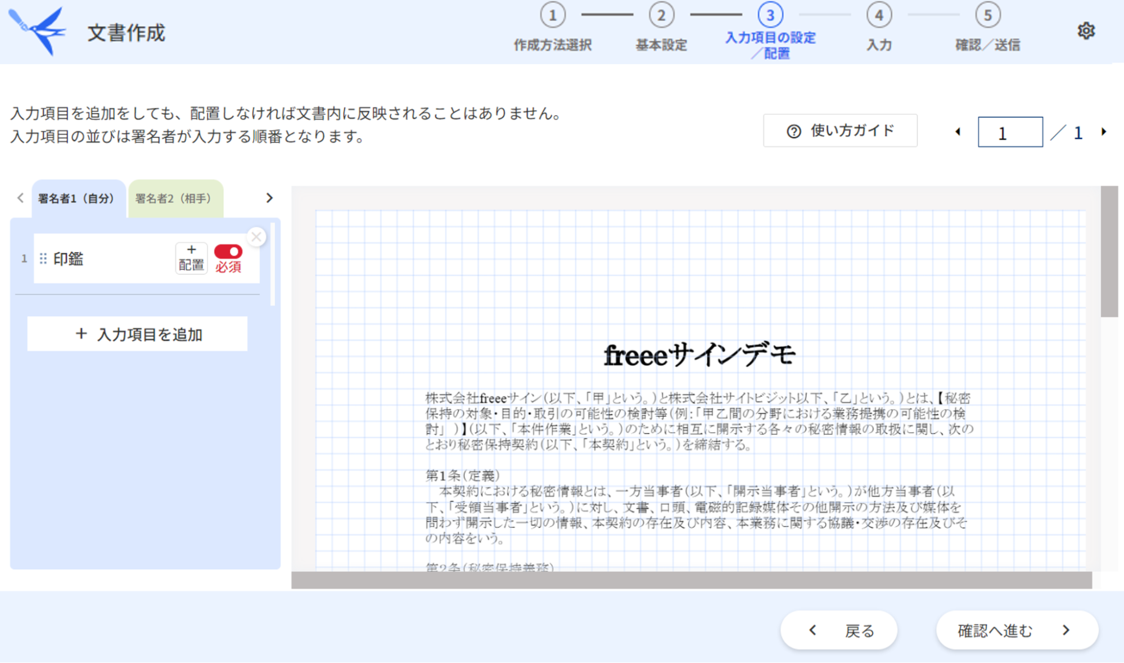The image size is (1124, 663).
Task: Open the 使い方ガイド help button
Action: [840, 131]
